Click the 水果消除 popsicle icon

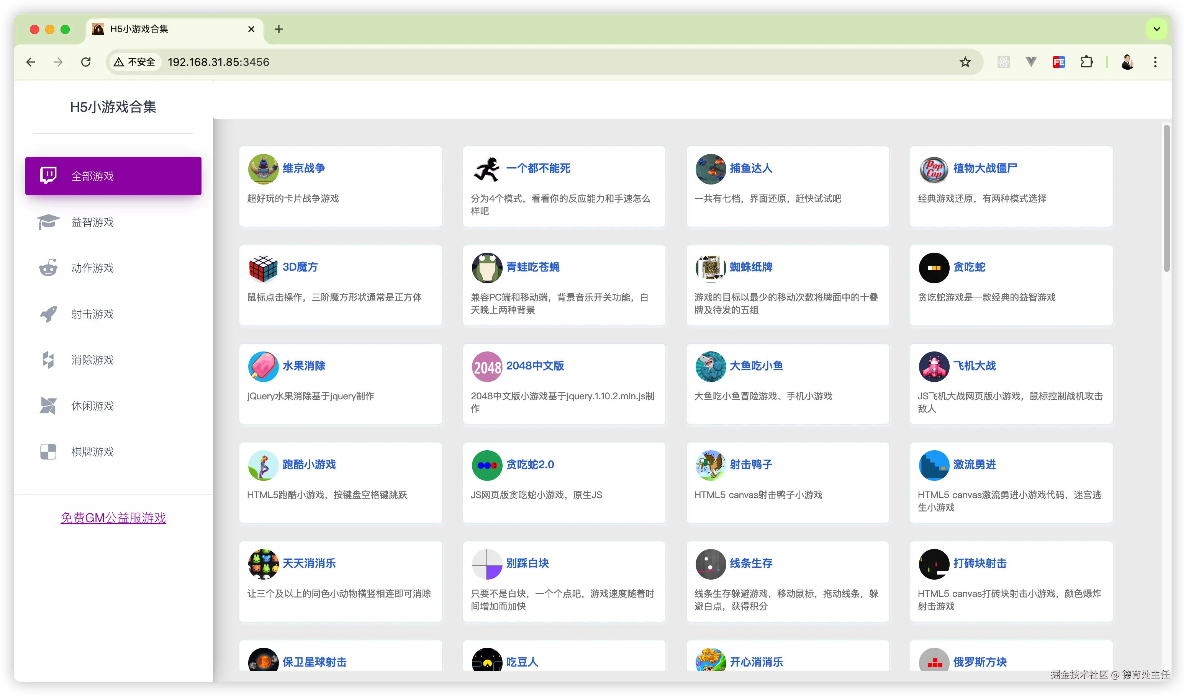tap(263, 367)
